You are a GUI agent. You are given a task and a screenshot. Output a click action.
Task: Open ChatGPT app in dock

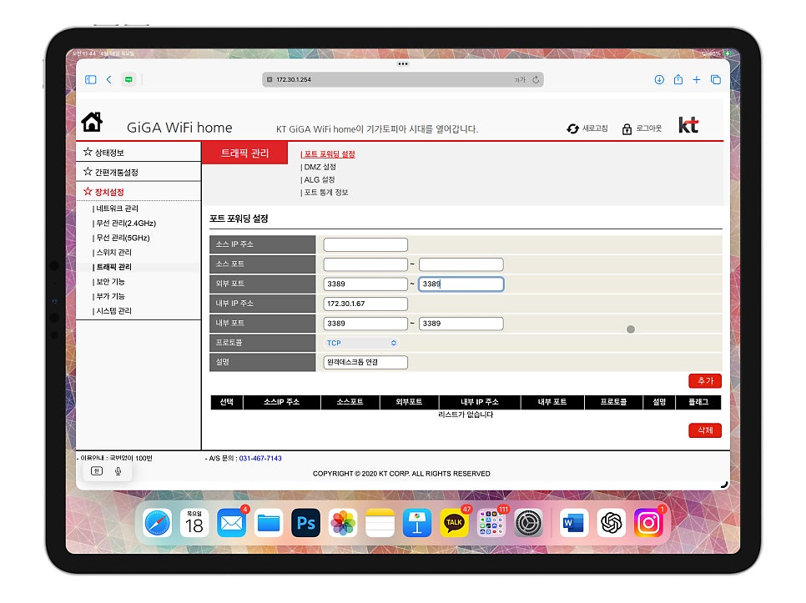point(612,524)
